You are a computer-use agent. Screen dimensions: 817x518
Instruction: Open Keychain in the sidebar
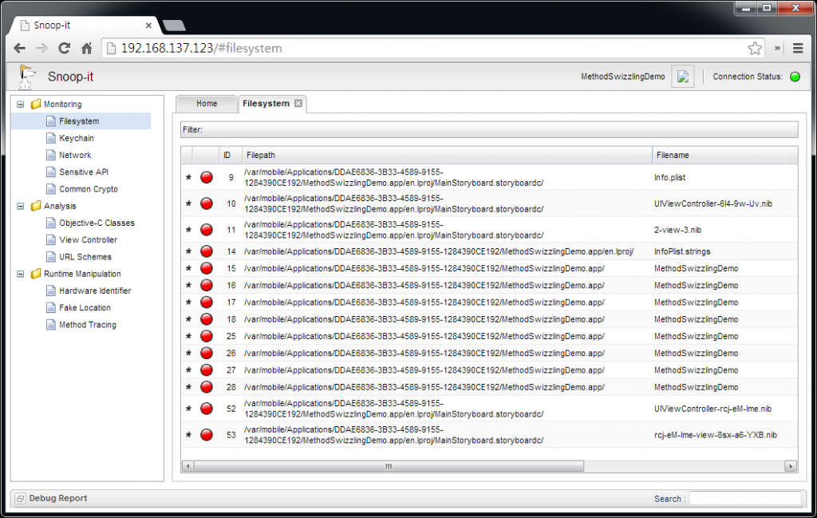click(76, 138)
